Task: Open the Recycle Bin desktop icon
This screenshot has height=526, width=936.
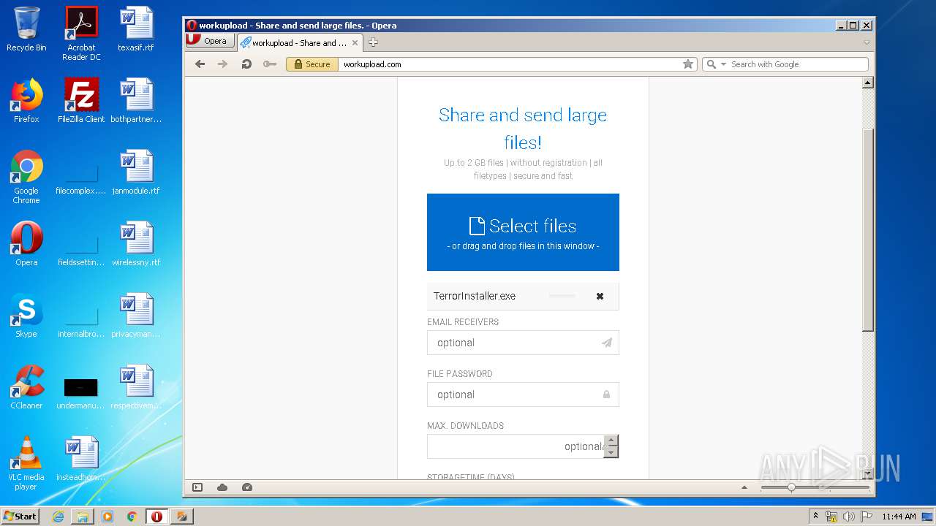Action: point(26,29)
